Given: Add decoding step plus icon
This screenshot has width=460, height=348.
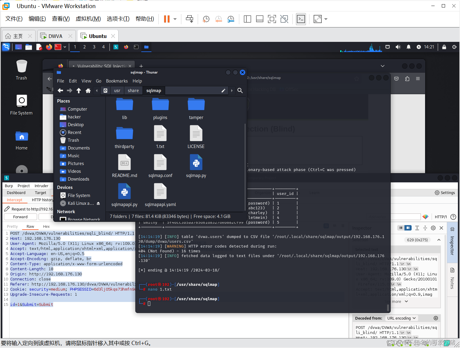Looking at the screenshot, I should click(x=436, y=318).
